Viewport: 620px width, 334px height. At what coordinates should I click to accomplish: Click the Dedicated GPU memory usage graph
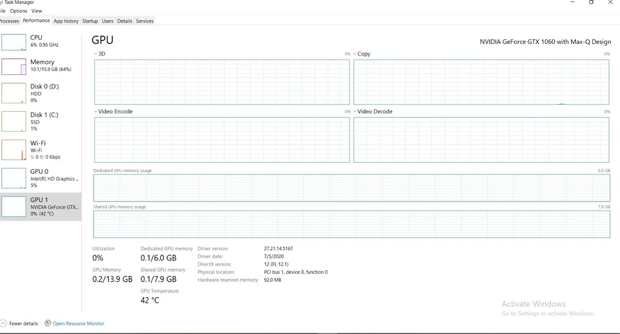point(351,188)
